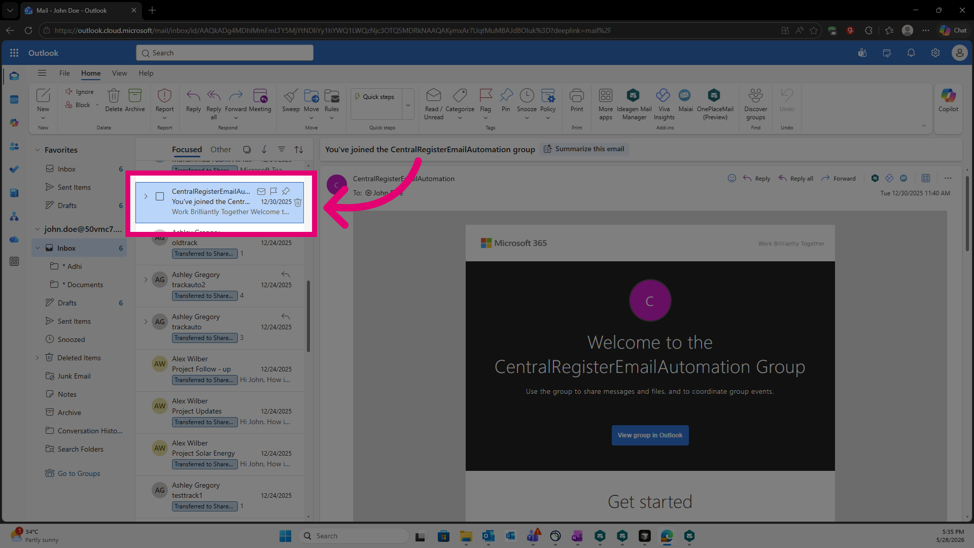Click the Reply all ribbon icon
Screen dimensions: 974x548
pos(214,95)
